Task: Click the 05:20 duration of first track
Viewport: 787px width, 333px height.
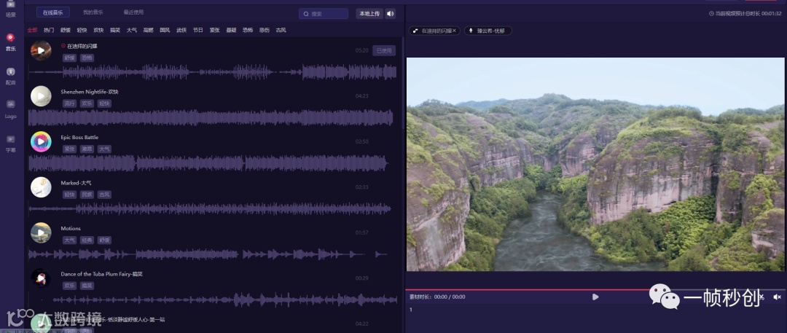Action: 362,51
